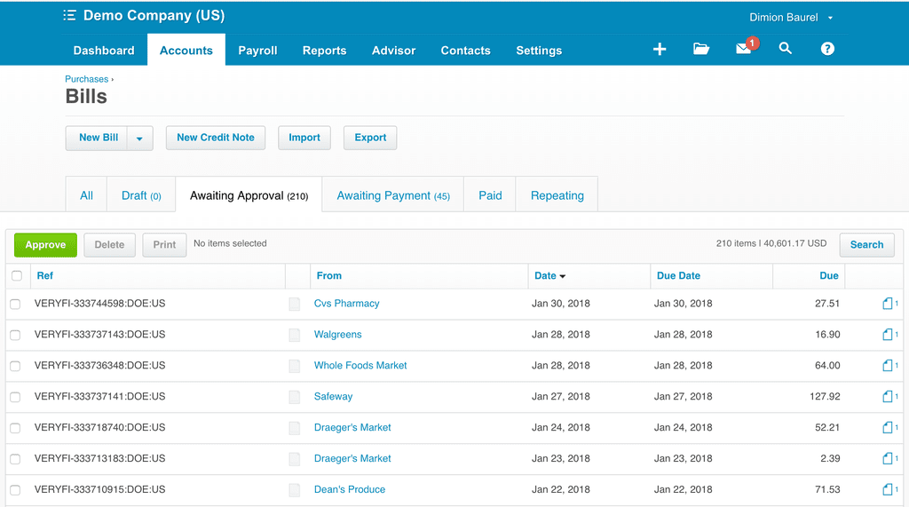
Task: Switch to the All bills tab
Action: click(x=86, y=195)
